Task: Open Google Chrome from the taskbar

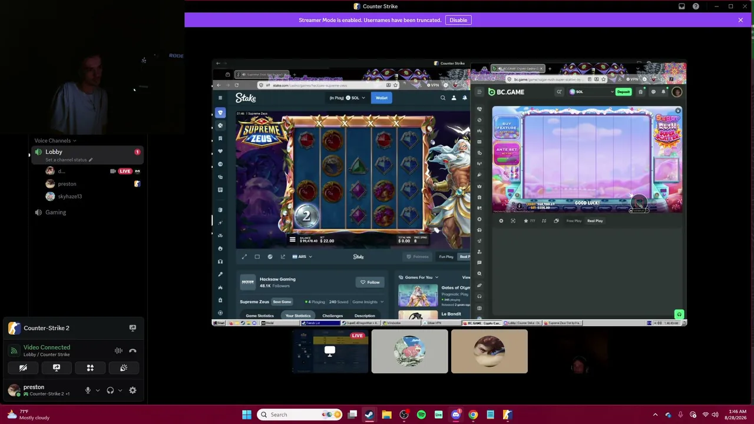Action: 473,415
